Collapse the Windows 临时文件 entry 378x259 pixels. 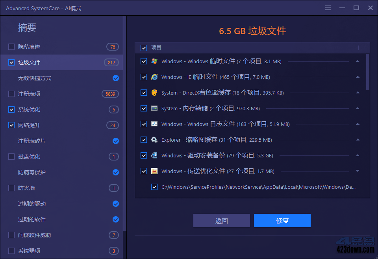(358, 61)
